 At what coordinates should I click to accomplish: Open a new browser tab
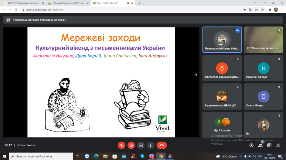tap(139, 3)
